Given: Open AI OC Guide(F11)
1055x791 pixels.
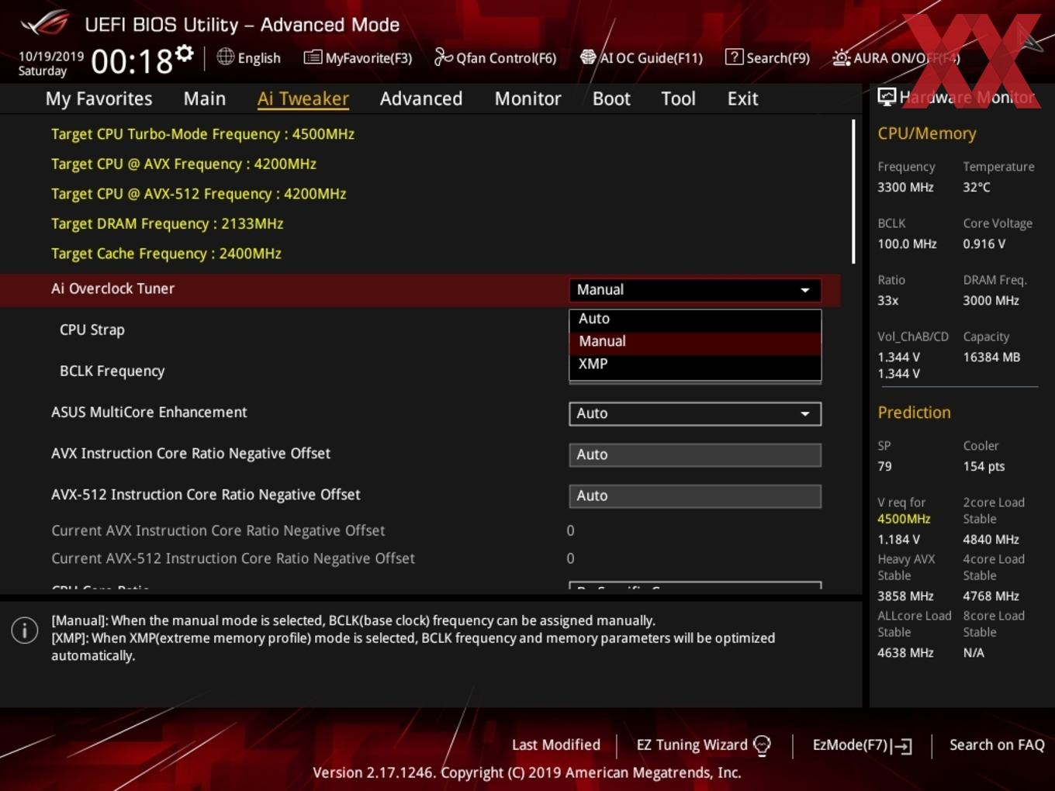Looking at the screenshot, I should tap(642, 57).
